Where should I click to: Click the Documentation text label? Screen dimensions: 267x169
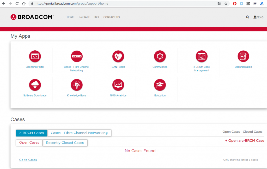[243, 67]
